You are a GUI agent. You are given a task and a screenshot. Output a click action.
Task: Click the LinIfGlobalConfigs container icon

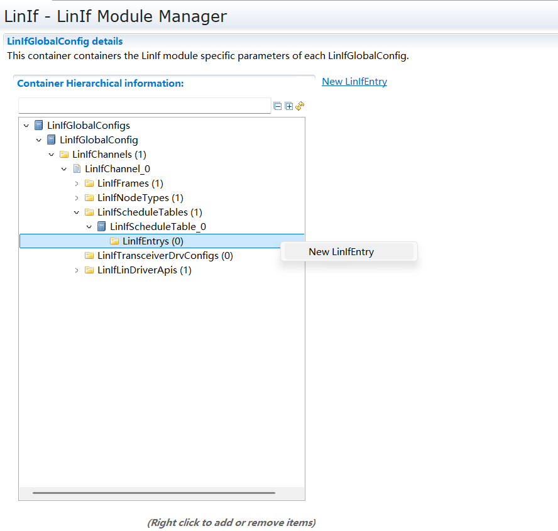point(39,126)
